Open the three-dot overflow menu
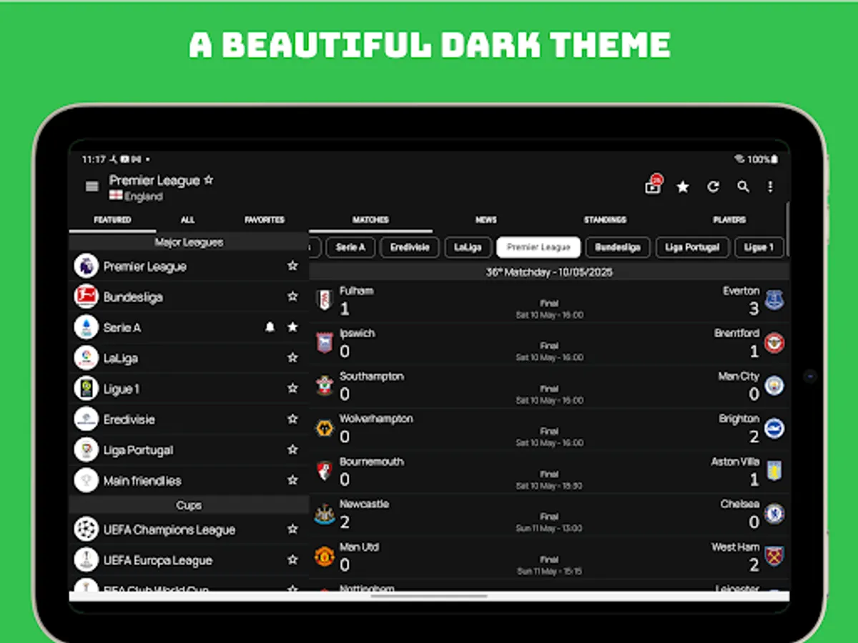 click(770, 186)
